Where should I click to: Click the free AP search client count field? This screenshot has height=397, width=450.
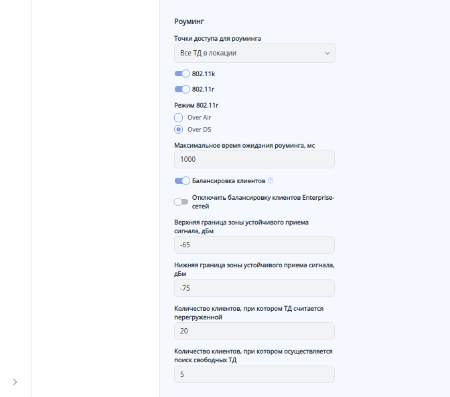254,374
